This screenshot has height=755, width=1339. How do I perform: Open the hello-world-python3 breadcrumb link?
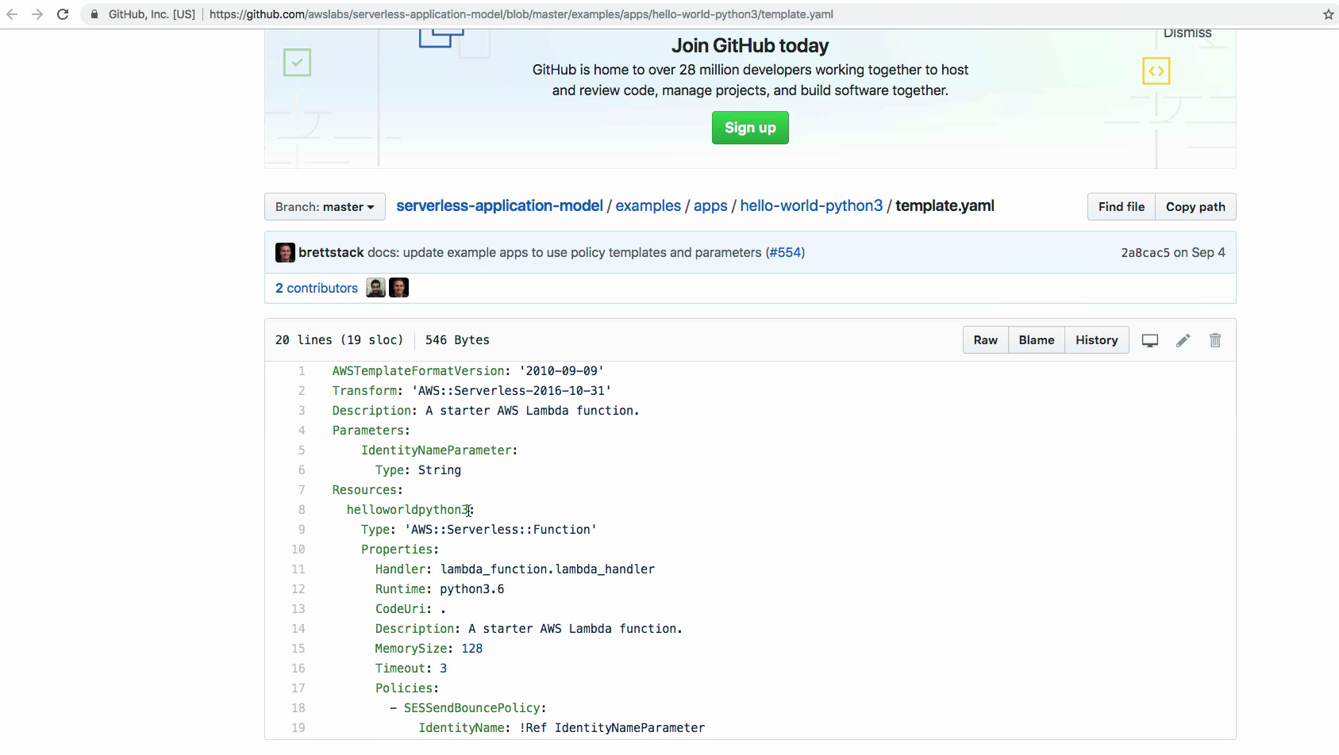811,206
